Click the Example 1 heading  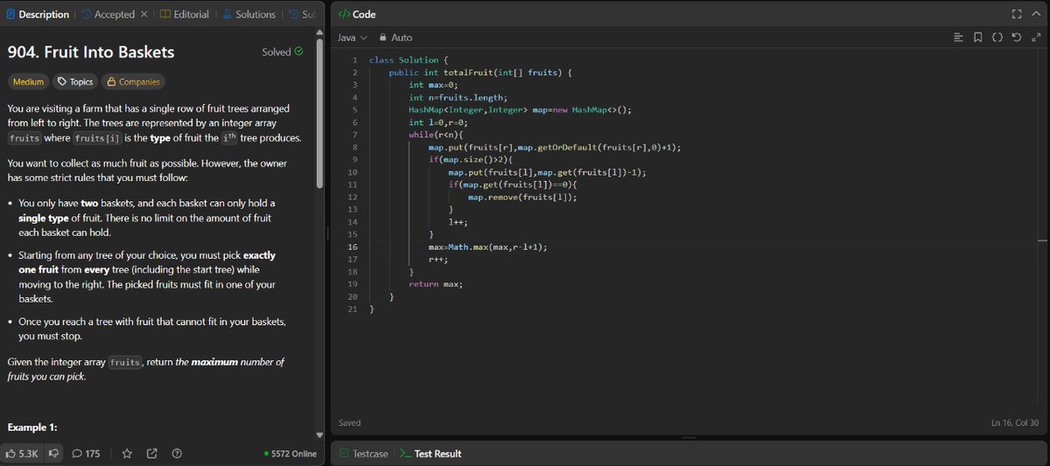pos(32,427)
